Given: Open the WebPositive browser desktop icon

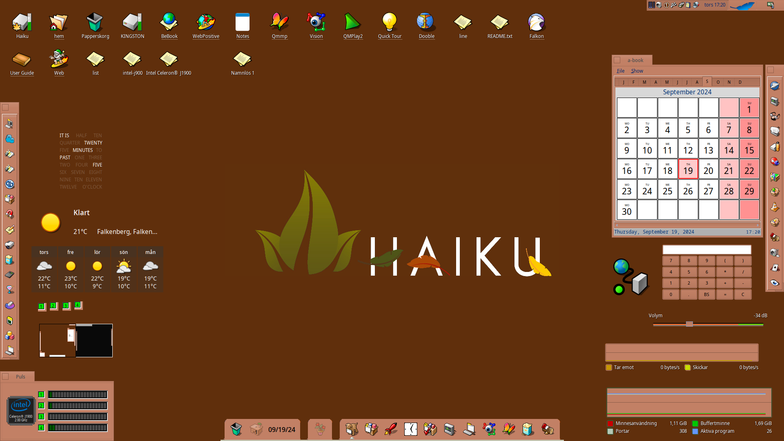Looking at the screenshot, I should [x=206, y=22].
